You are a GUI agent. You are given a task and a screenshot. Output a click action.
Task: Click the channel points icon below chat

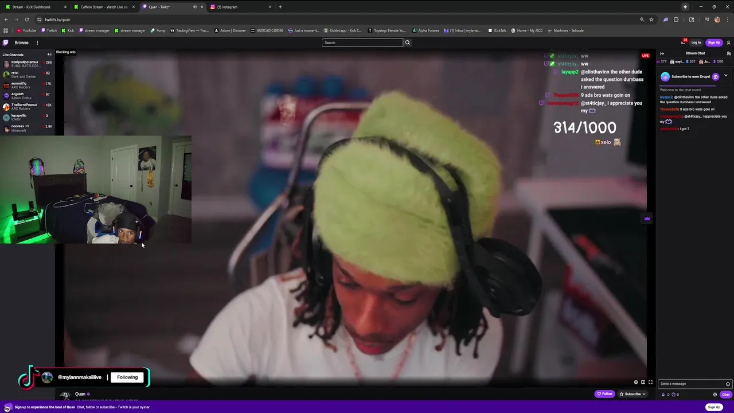click(x=674, y=394)
